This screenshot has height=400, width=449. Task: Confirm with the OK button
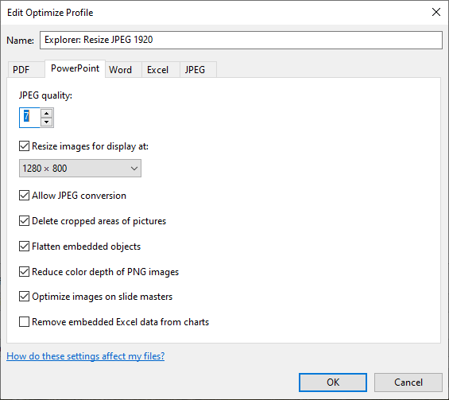click(x=333, y=383)
